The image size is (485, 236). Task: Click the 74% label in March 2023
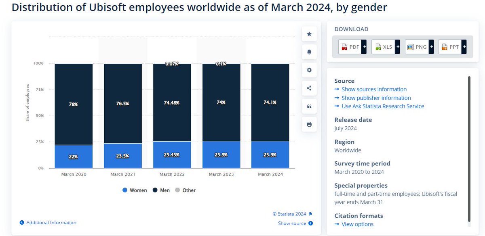[x=221, y=102]
